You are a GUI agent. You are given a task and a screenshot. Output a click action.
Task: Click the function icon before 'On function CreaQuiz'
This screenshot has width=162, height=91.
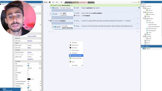coord(51,21)
